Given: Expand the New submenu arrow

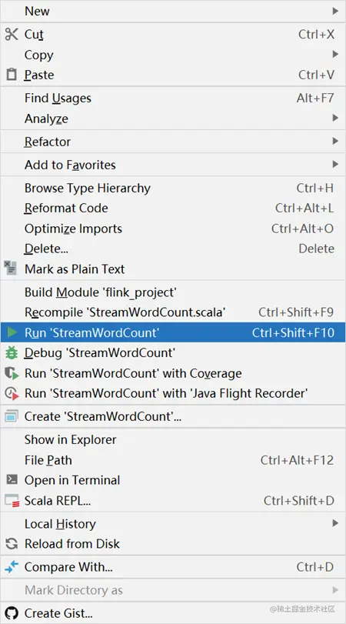Looking at the screenshot, I should 335,11.
